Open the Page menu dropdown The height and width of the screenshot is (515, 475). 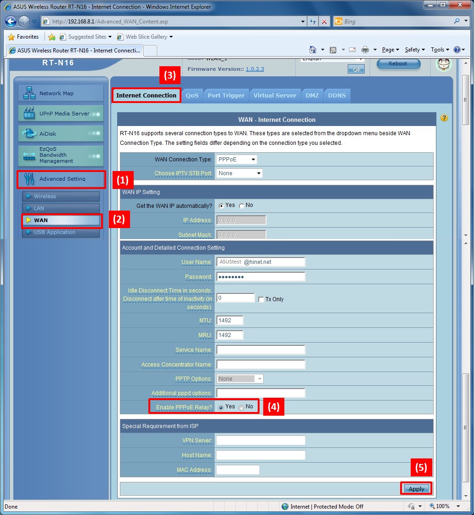click(390, 50)
